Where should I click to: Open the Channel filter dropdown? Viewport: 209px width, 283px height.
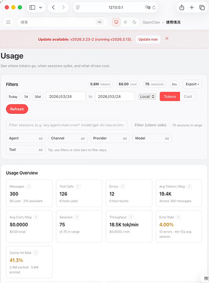click(68, 138)
